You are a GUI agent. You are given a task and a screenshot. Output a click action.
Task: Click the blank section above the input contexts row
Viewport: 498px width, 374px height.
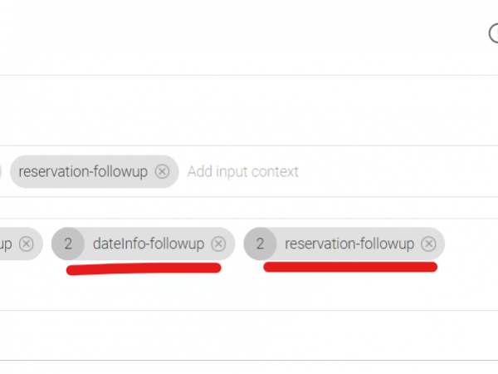pos(249,111)
